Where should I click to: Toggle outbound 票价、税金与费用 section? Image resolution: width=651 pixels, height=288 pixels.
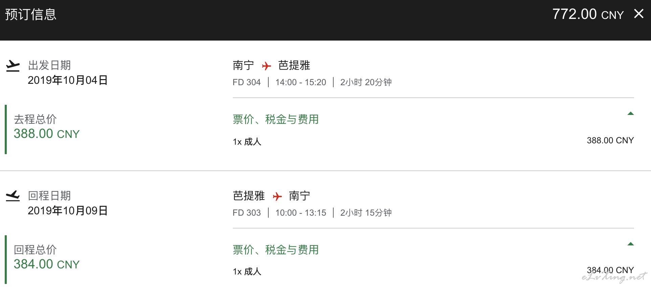tap(276, 119)
